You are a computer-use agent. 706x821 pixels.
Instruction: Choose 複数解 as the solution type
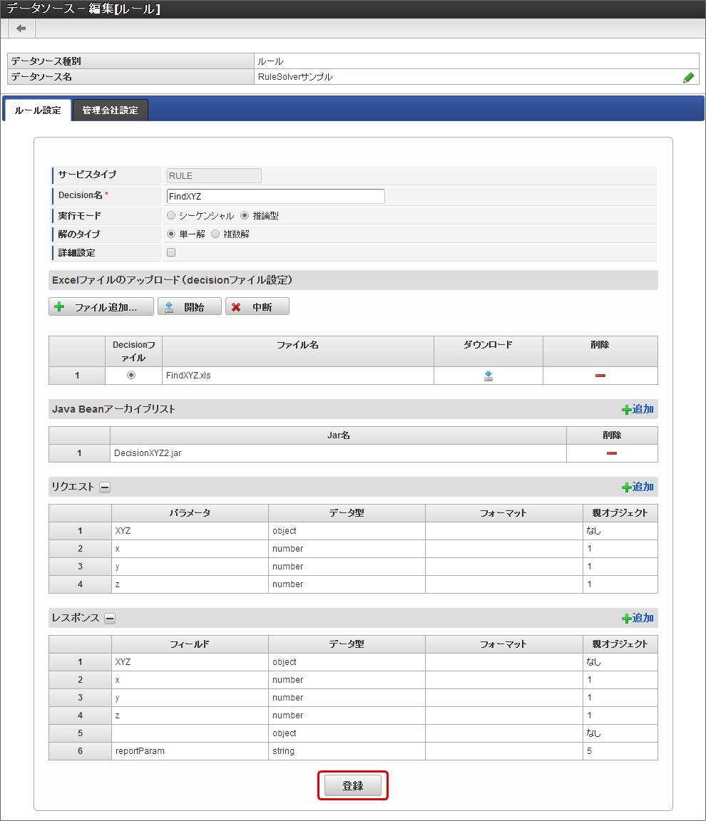click(215, 234)
